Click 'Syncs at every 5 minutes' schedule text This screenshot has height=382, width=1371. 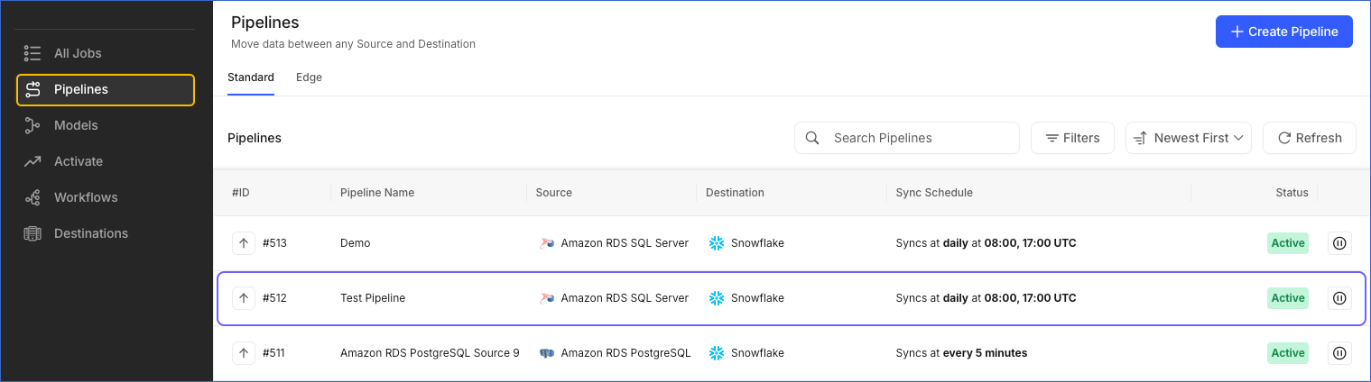click(961, 353)
